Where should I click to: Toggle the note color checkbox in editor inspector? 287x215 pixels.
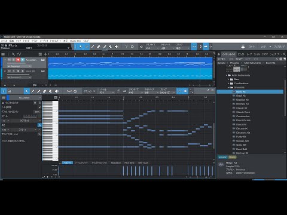point(39,107)
